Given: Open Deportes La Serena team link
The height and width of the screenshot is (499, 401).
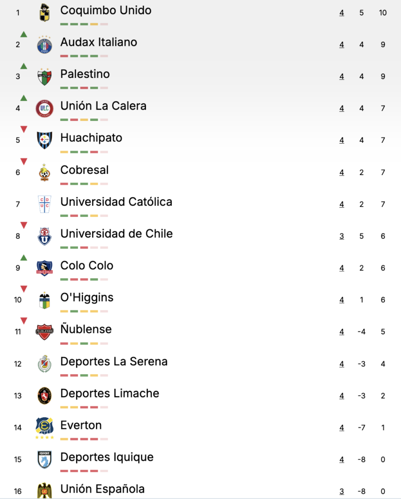Looking at the screenshot, I should pos(114,362).
